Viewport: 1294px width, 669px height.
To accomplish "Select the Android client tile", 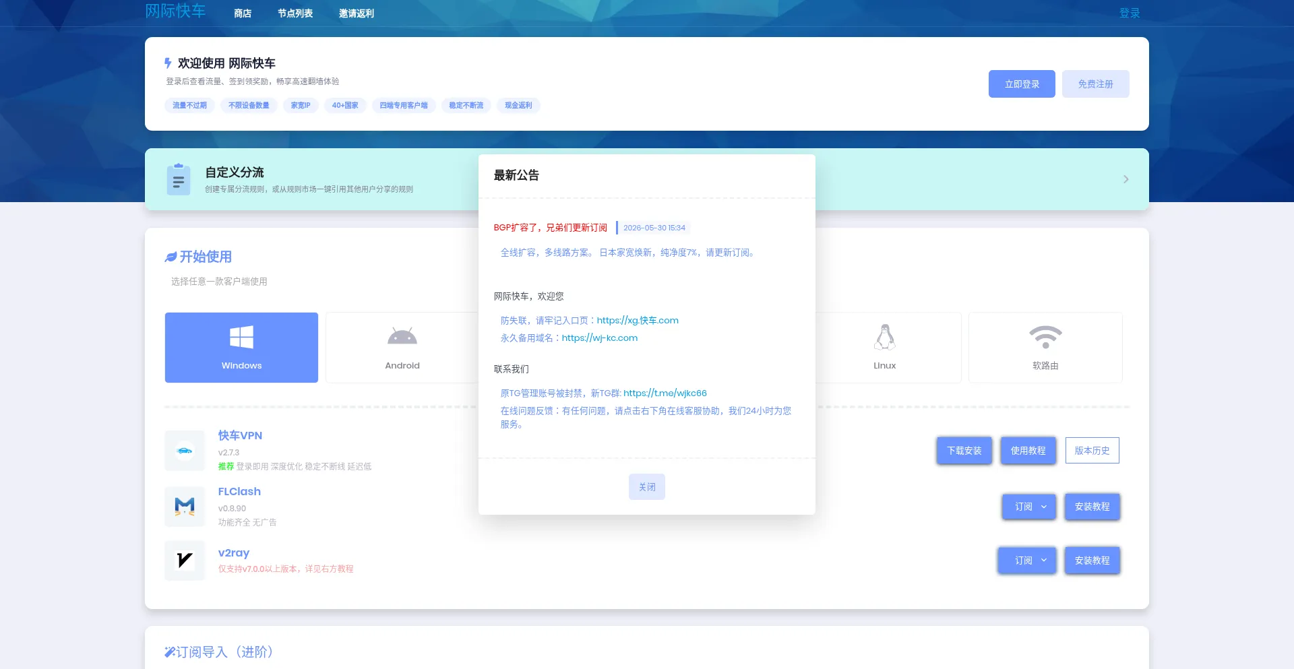I will [402, 348].
